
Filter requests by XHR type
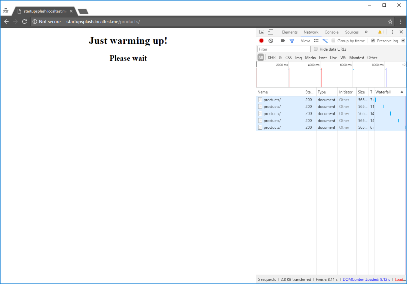click(x=272, y=58)
